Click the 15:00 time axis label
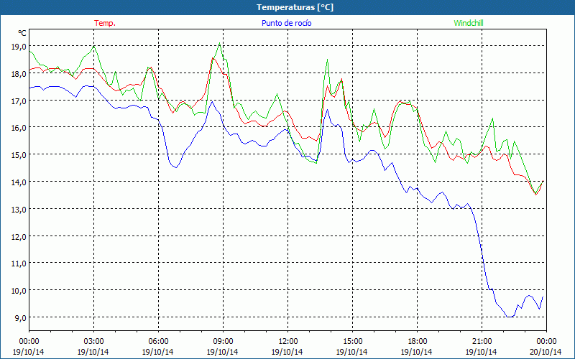The width and height of the screenshot is (575, 359). click(352, 342)
